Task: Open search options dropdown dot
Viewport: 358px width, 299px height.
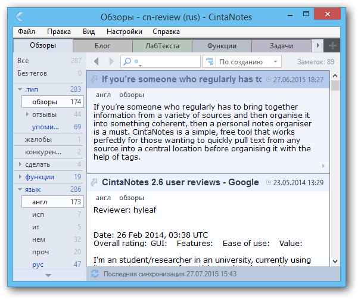Action: click(136, 61)
